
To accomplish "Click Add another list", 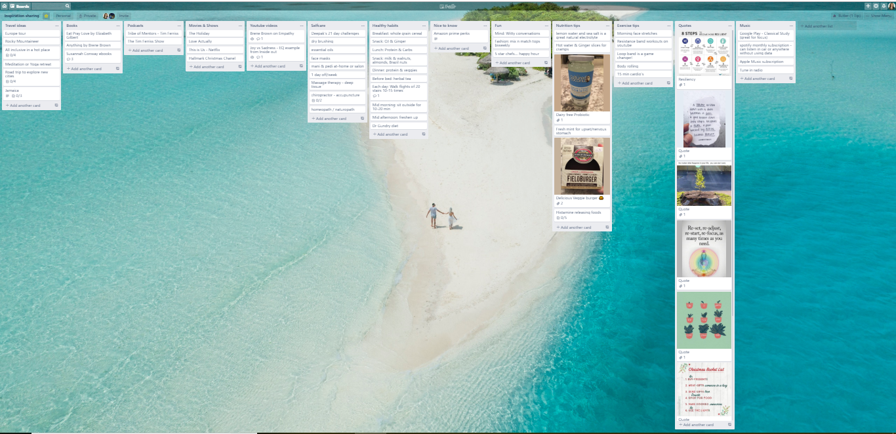I will [x=826, y=26].
